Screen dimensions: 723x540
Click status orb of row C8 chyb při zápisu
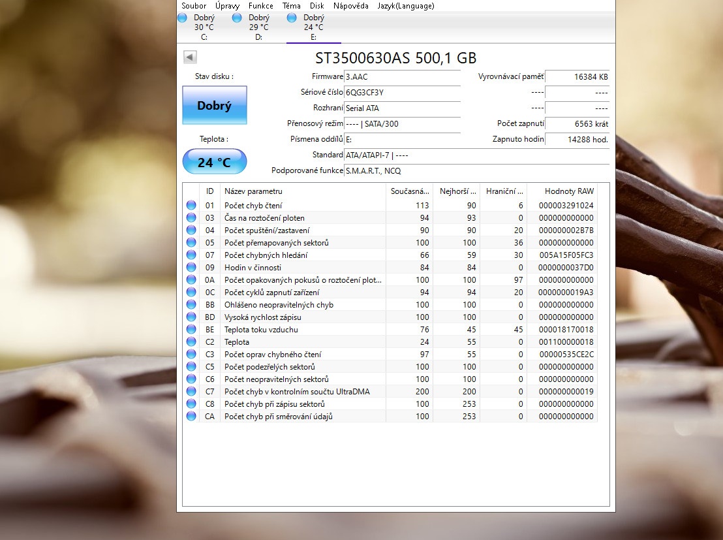click(x=191, y=404)
